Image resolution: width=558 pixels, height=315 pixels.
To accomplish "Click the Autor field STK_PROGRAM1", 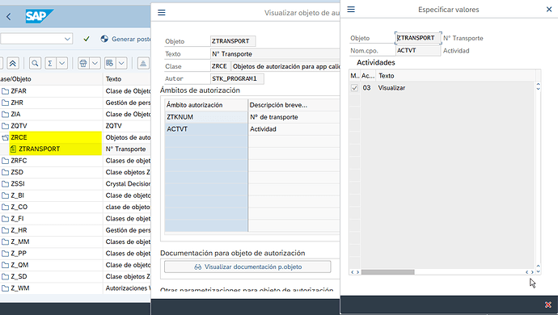I will tap(237, 78).
